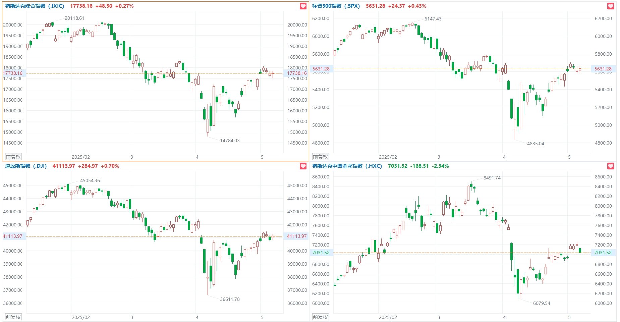This screenshot has height=322, width=620.
Task: Open 前复权 dropdown in Nasdaq Composite chart
Action: coord(13,157)
